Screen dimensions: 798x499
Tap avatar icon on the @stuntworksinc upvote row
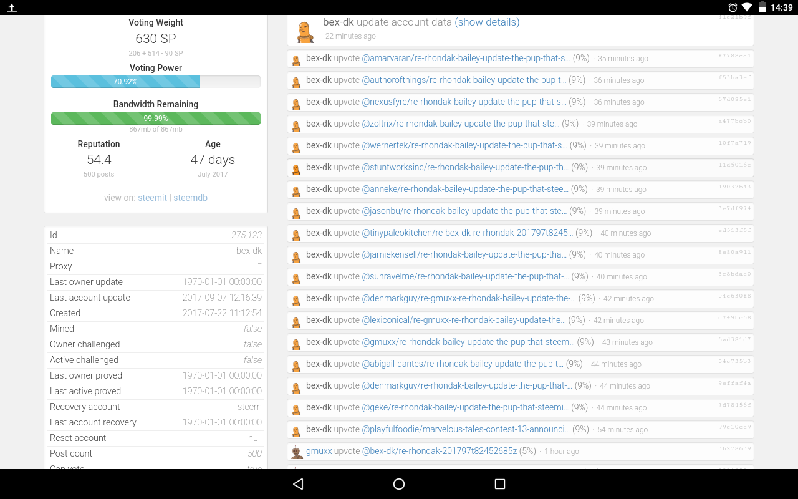[297, 169]
